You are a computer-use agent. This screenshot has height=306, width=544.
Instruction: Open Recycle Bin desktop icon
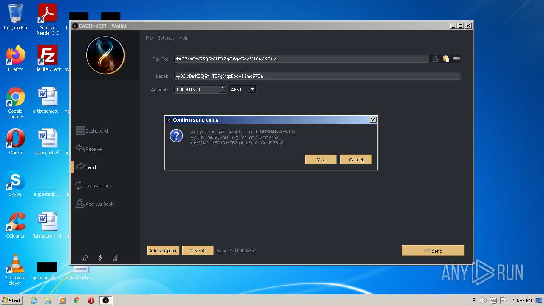[x=15, y=17]
